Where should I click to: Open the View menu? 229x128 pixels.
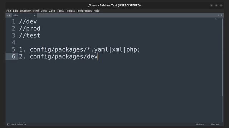[44, 11]
